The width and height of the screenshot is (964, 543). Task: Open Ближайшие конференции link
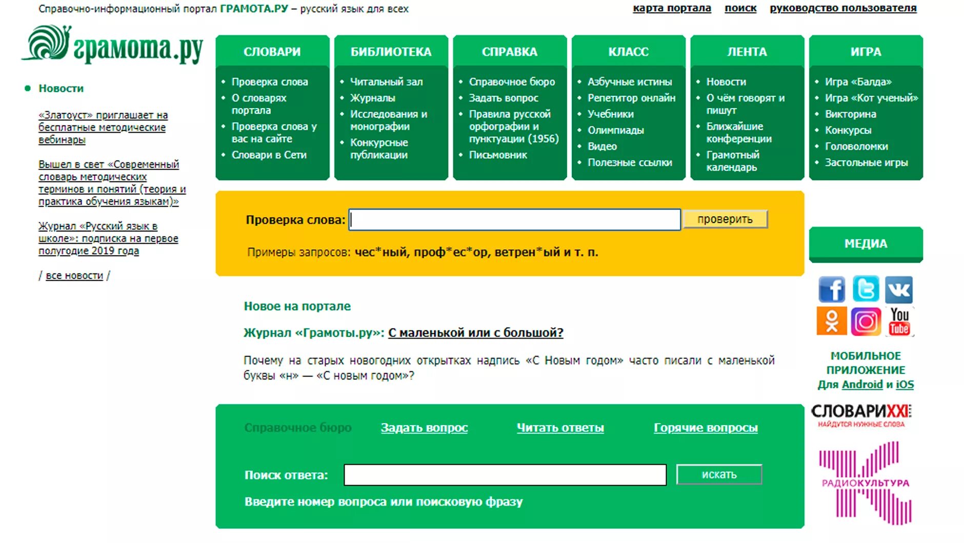point(739,133)
